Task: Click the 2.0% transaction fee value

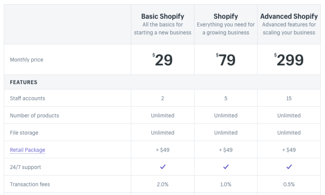Action: (x=162, y=184)
